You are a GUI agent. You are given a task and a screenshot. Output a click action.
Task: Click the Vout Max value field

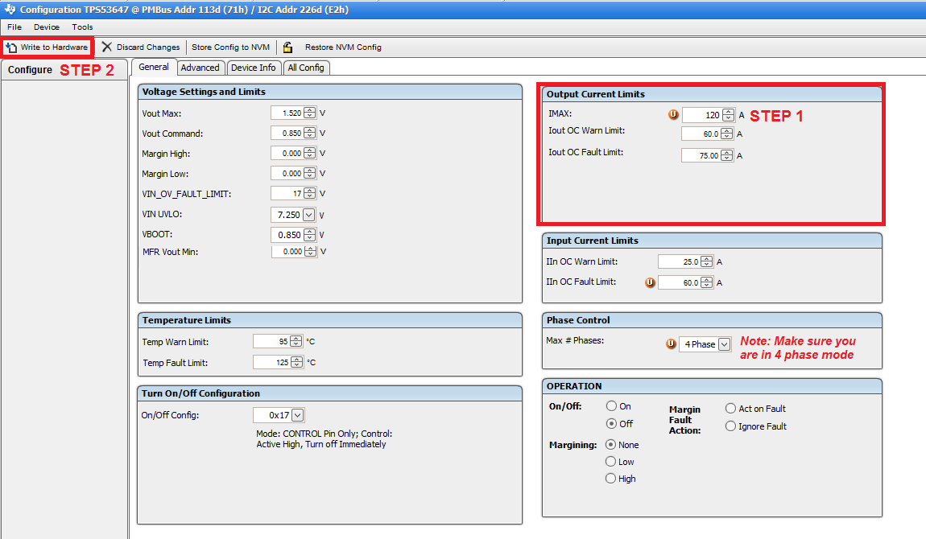coord(287,113)
